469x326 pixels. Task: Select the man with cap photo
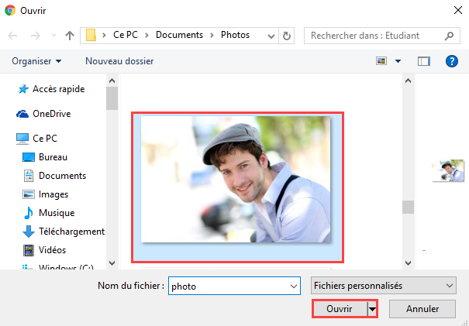click(x=237, y=187)
